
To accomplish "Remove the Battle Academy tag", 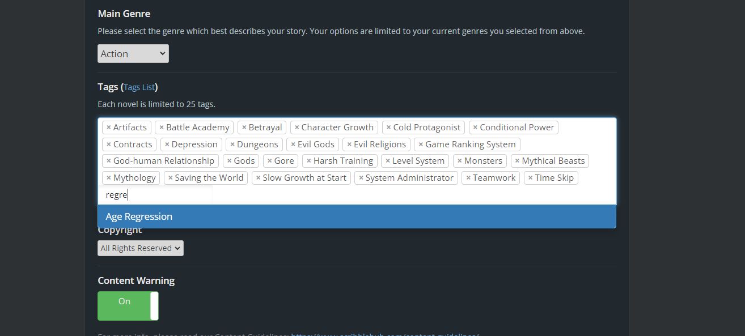I will click(162, 127).
